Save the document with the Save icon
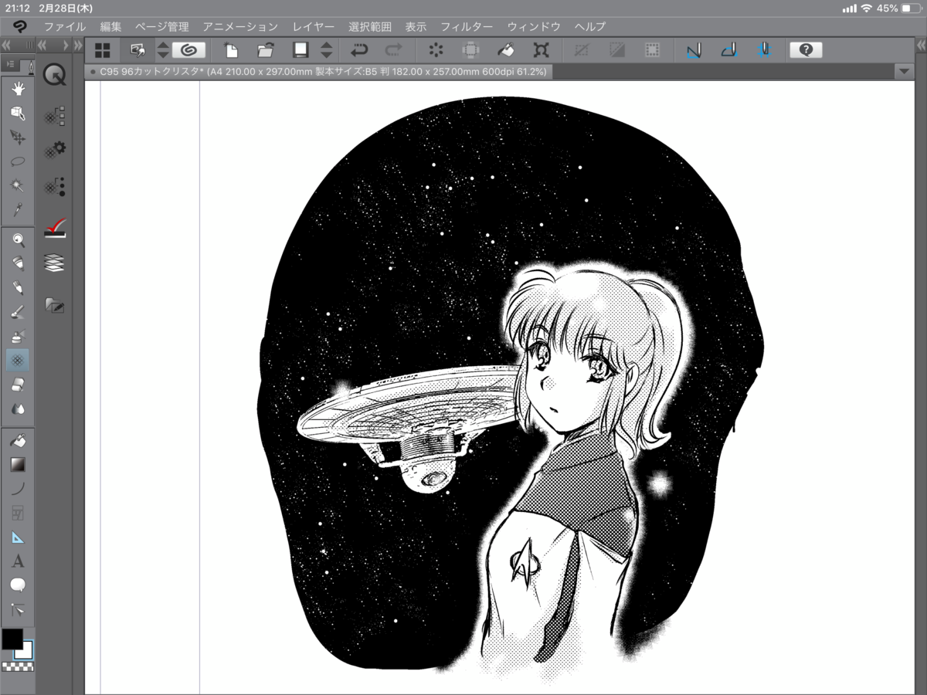 (301, 50)
